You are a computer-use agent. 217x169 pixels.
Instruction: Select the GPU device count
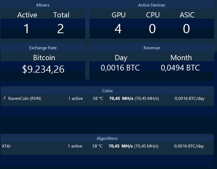[x=118, y=29]
